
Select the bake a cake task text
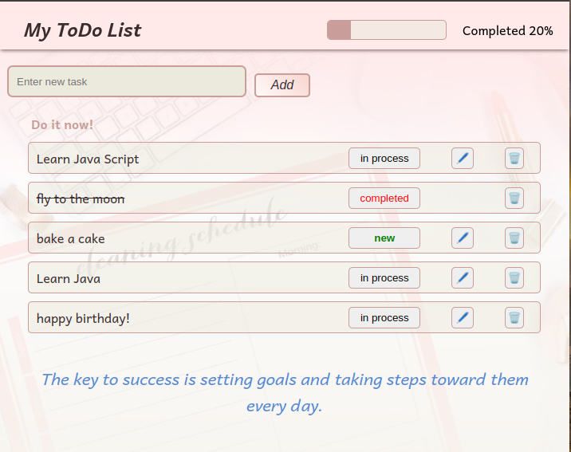pyautogui.click(x=71, y=239)
